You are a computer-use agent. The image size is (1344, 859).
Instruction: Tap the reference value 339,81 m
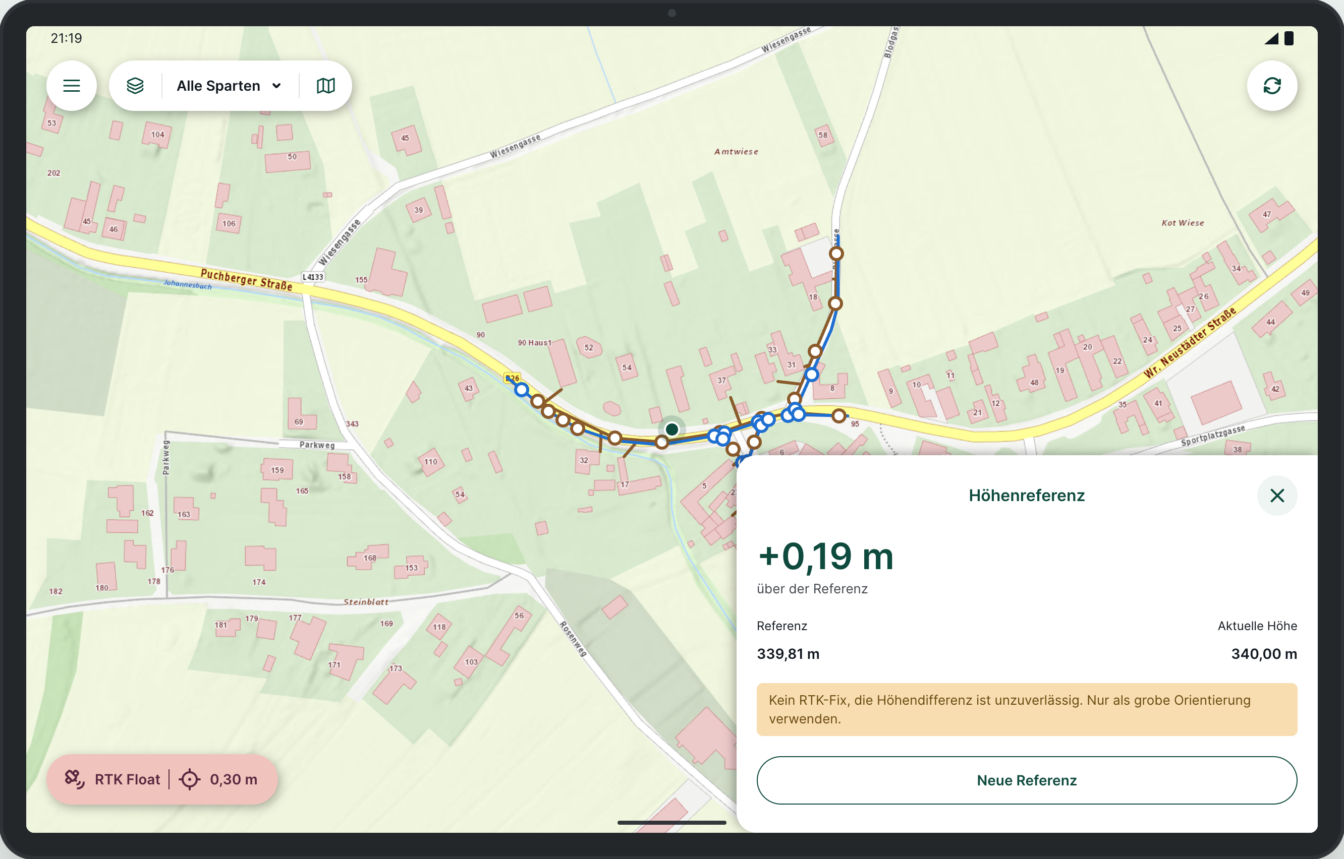pos(788,654)
